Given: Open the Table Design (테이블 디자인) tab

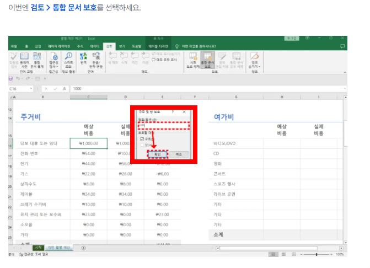Looking at the screenshot, I should coord(158,46).
